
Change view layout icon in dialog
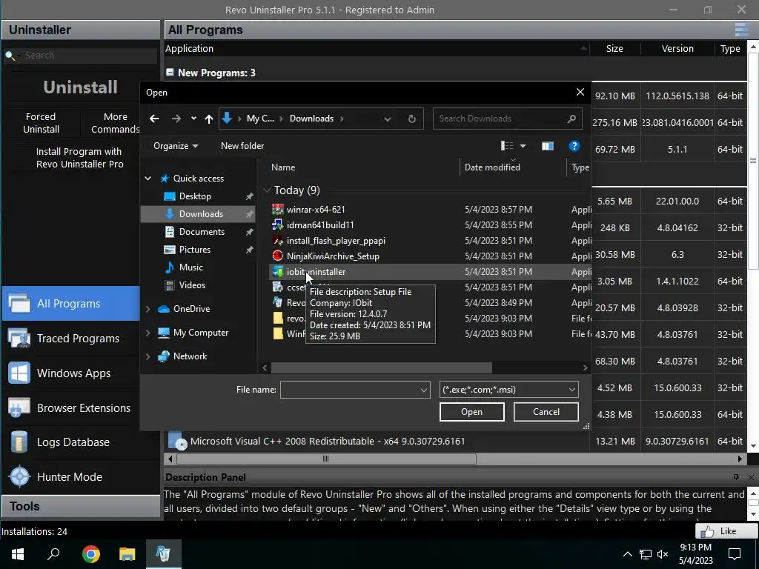[507, 146]
